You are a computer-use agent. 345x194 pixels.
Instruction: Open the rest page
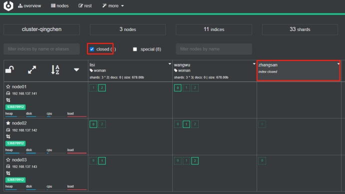85,6
